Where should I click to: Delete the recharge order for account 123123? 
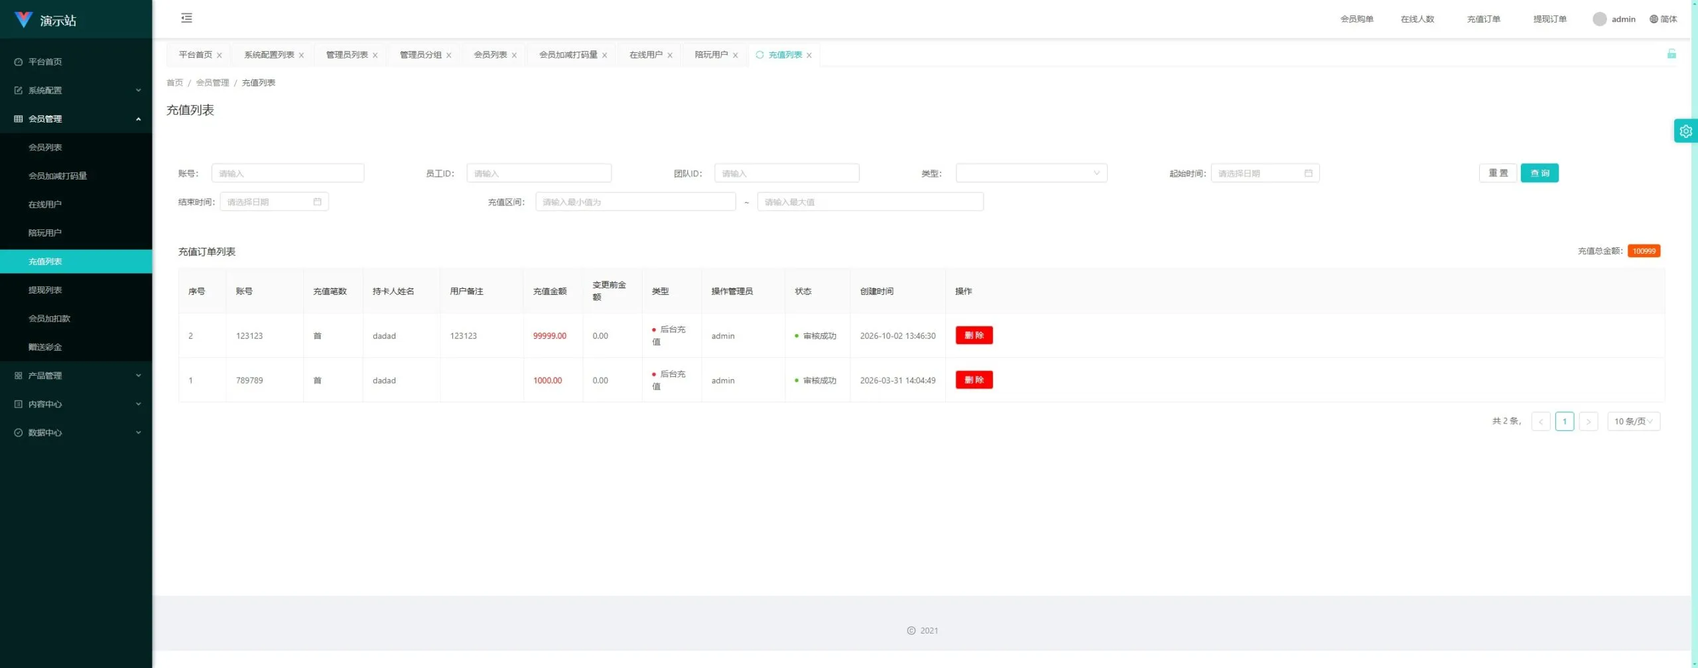tap(974, 335)
